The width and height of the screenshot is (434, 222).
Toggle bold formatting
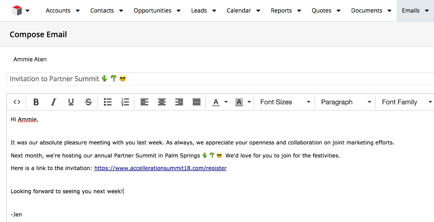click(x=36, y=102)
